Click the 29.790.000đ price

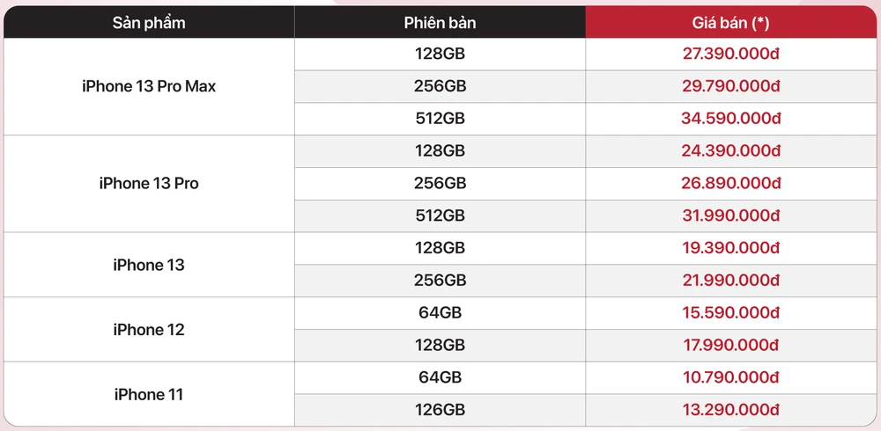731,86
